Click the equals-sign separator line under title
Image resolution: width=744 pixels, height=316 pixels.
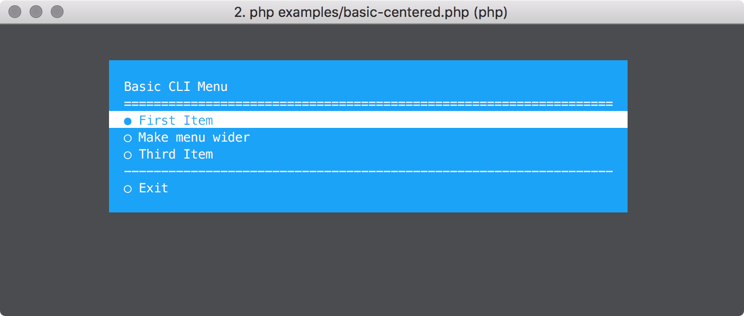(368, 104)
